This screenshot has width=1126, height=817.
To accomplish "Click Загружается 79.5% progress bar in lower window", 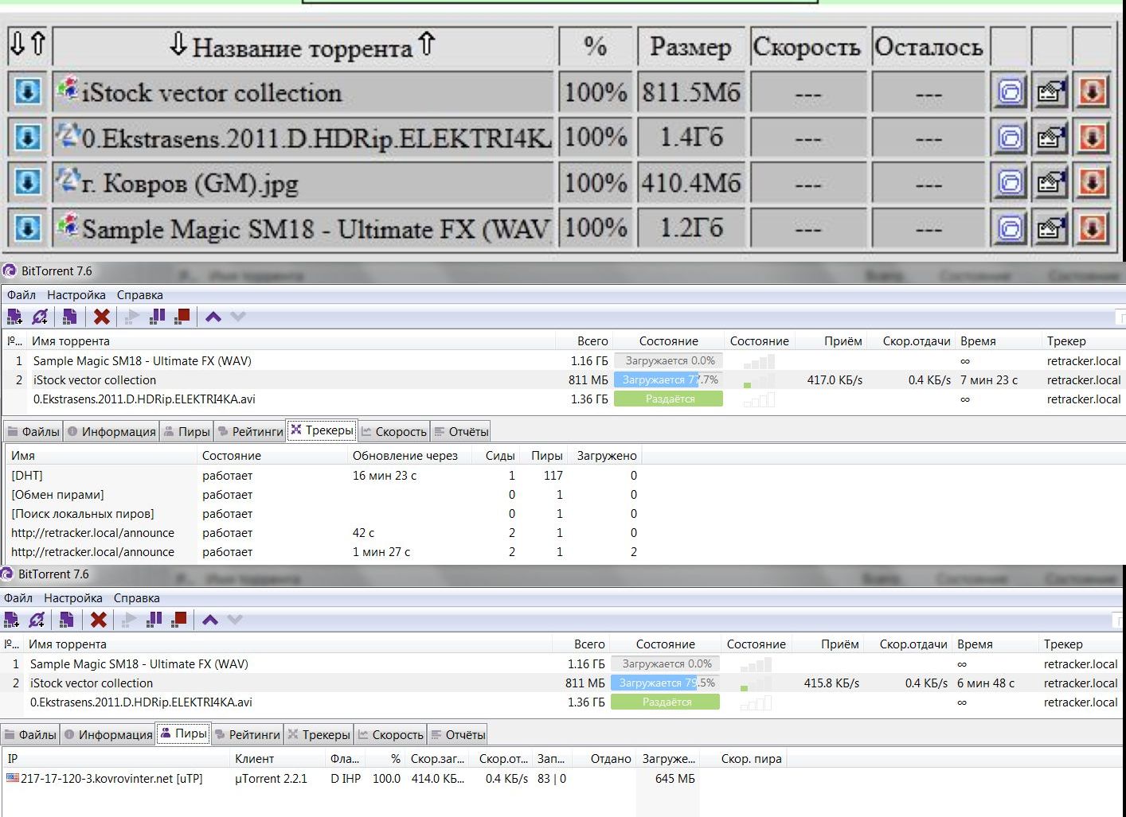I will pos(666,683).
